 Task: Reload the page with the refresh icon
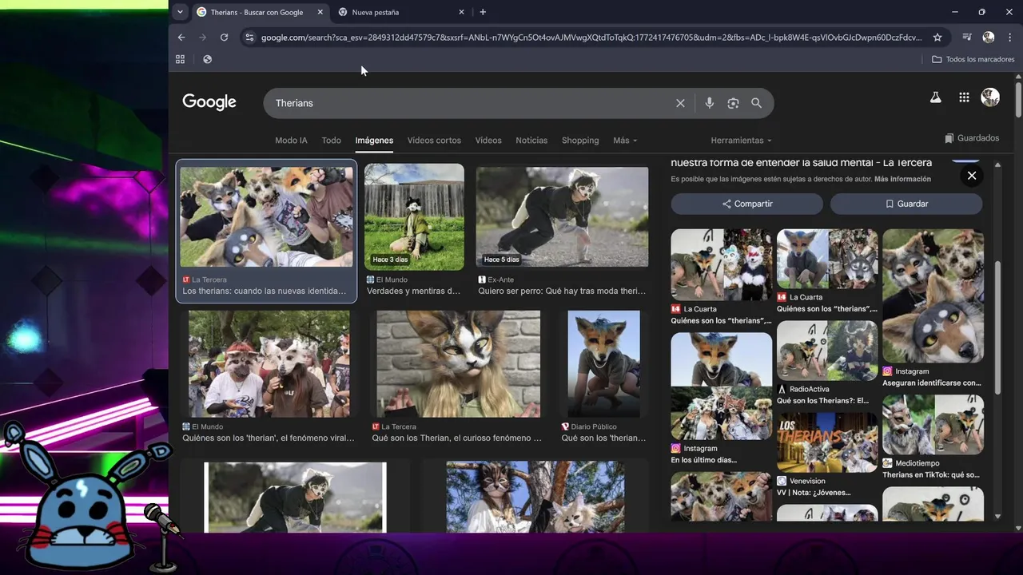click(x=224, y=38)
